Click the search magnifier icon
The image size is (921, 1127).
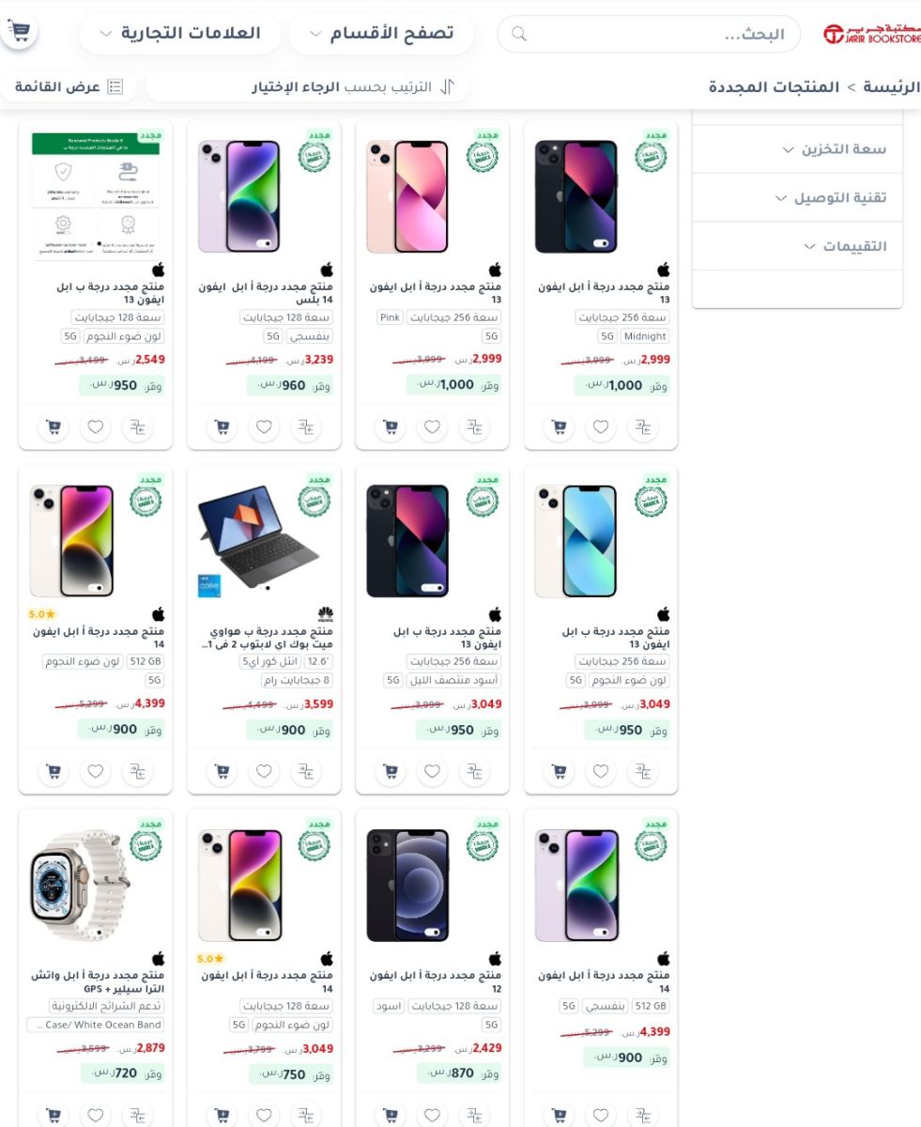518,35
